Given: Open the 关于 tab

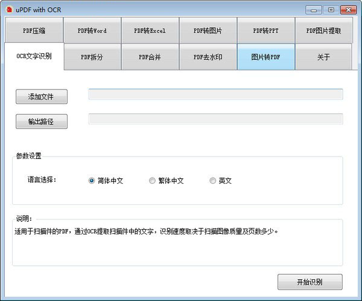Looking at the screenshot, I should 323,57.
